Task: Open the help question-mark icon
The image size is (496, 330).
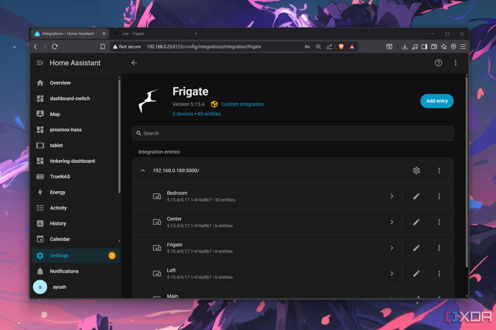Action: [438, 63]
